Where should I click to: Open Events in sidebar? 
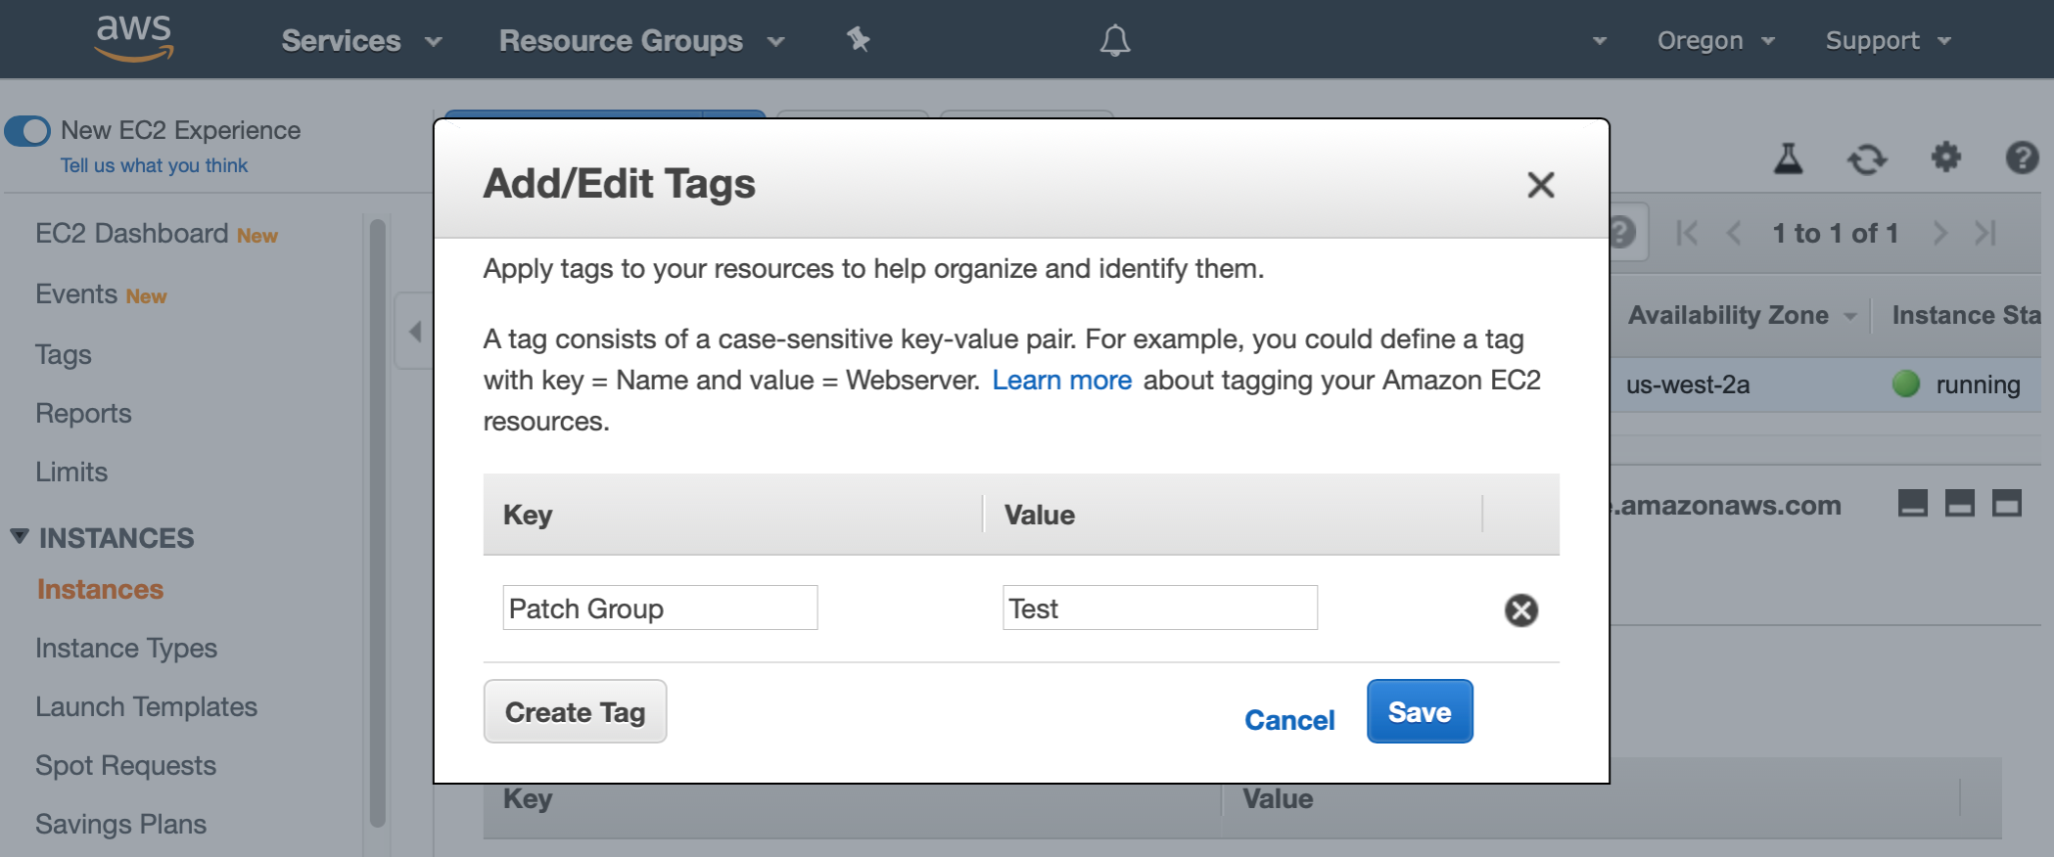tap(76, 293)
